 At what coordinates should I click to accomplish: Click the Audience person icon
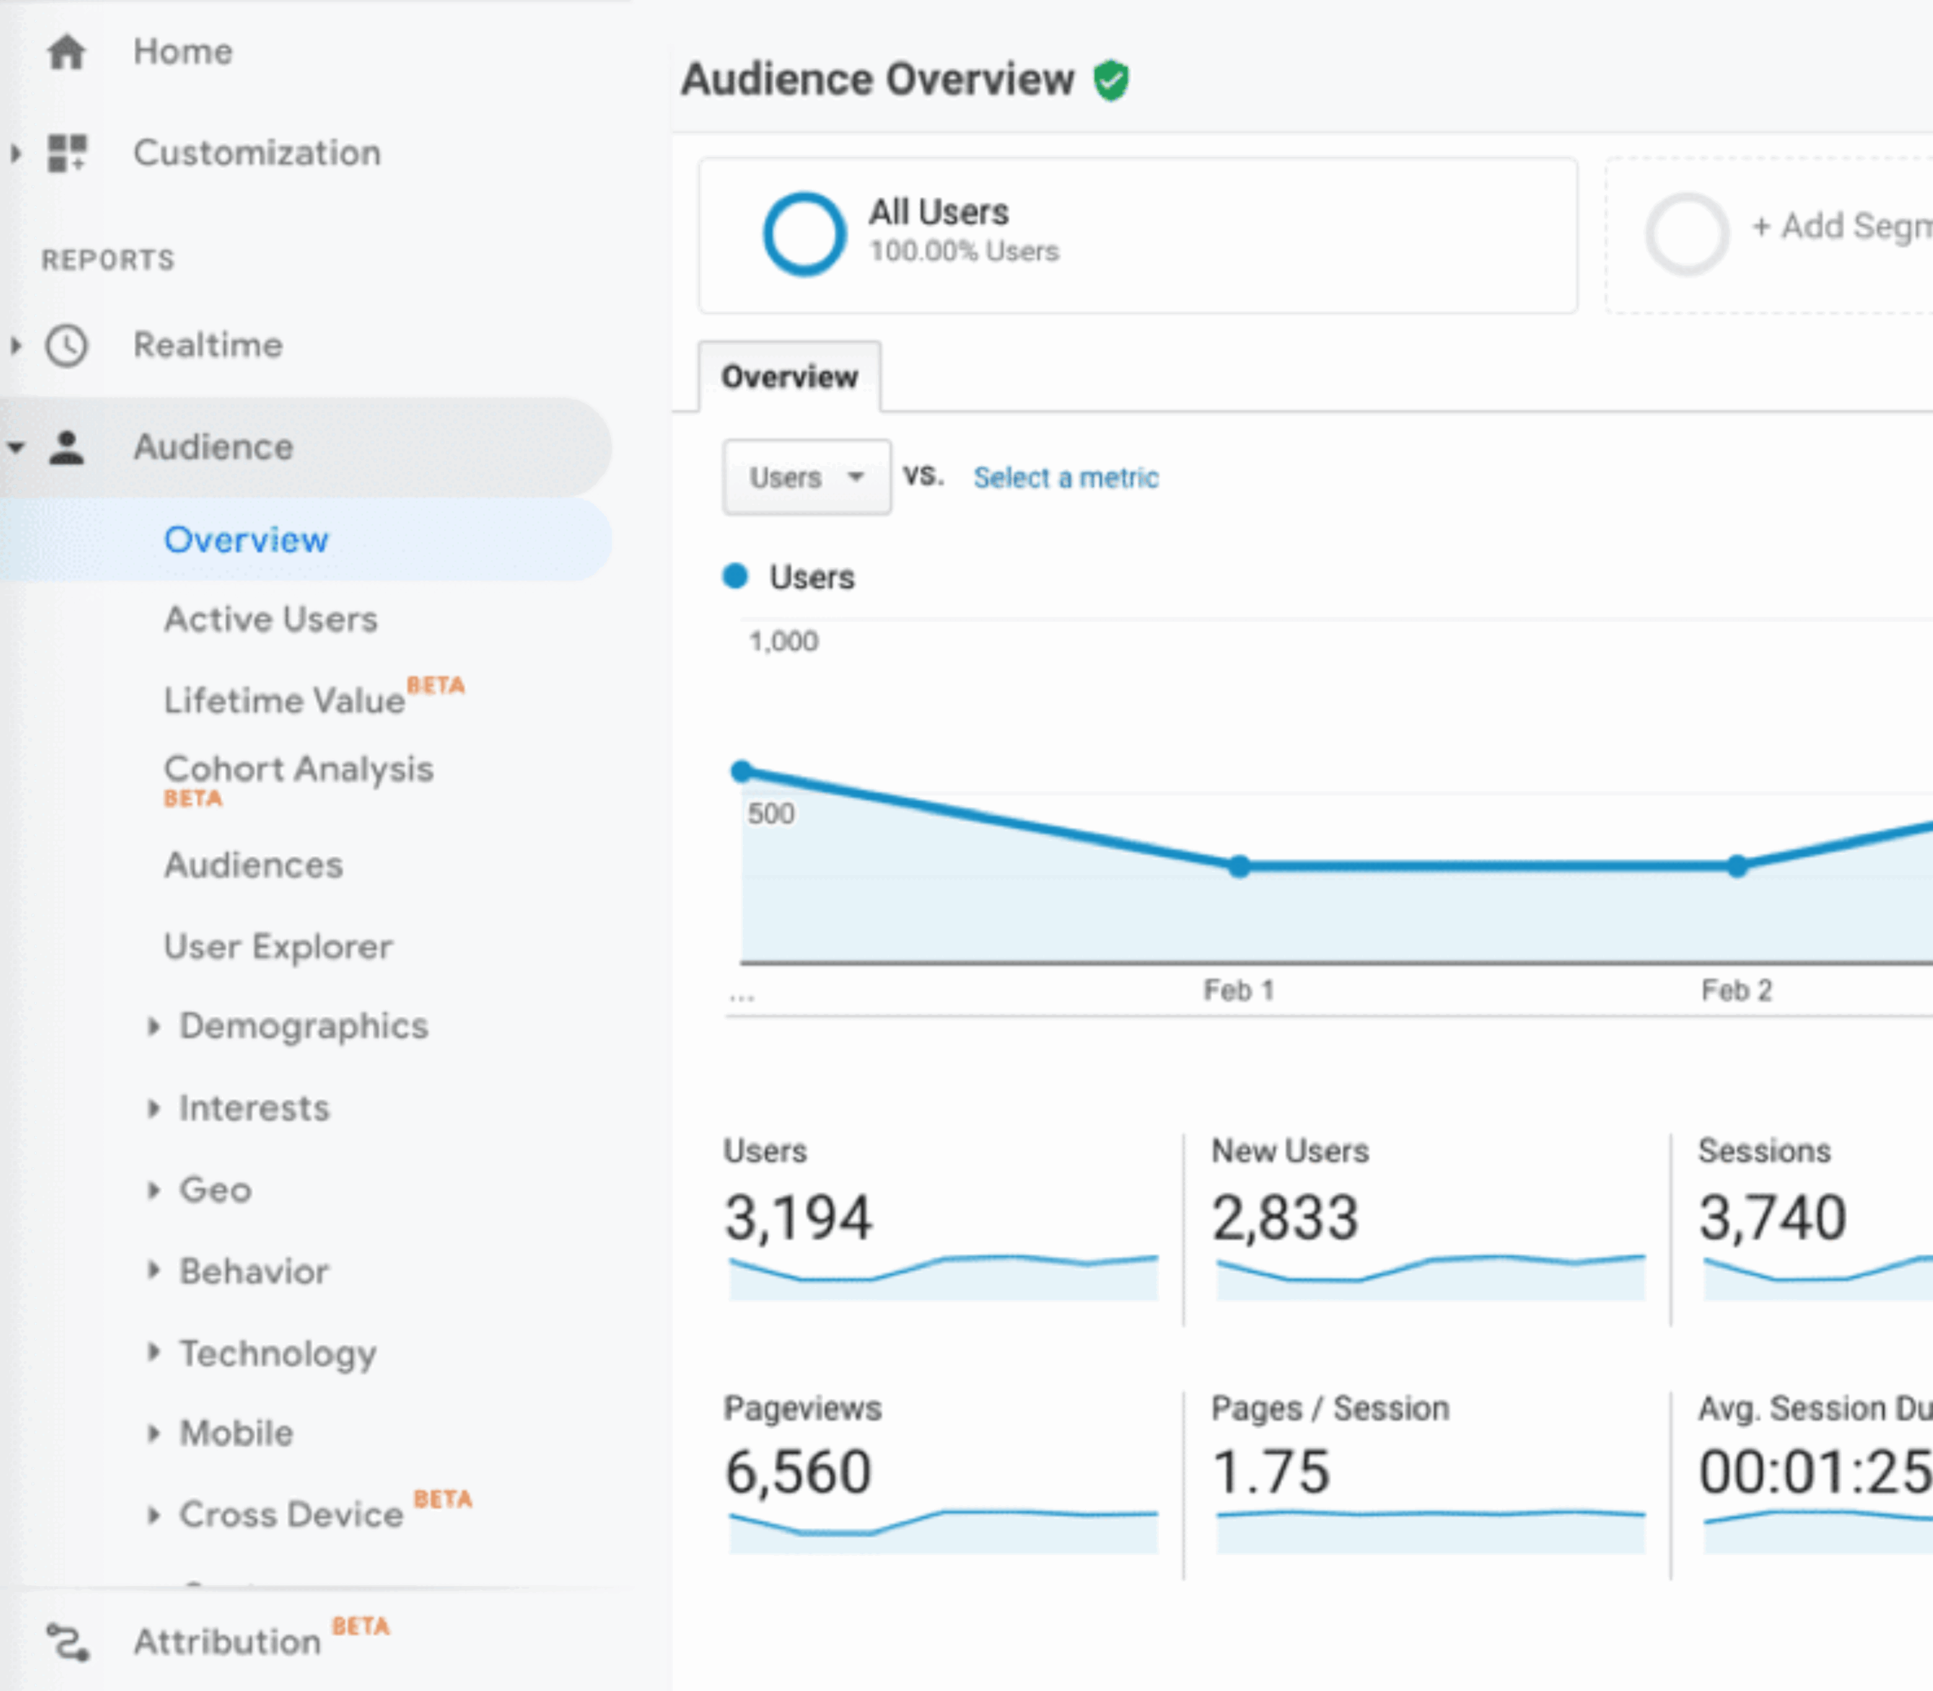(x=67, y=447)
